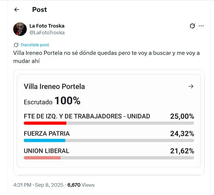The image size is (214, 195).
Task: Go back with the arrow icon
Action: pos(17,10)
